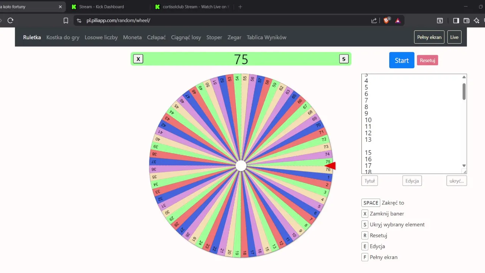Click scroll-up arrow of entries list
The width and height of the screenshot is (485, 273).
pos(464,77)
